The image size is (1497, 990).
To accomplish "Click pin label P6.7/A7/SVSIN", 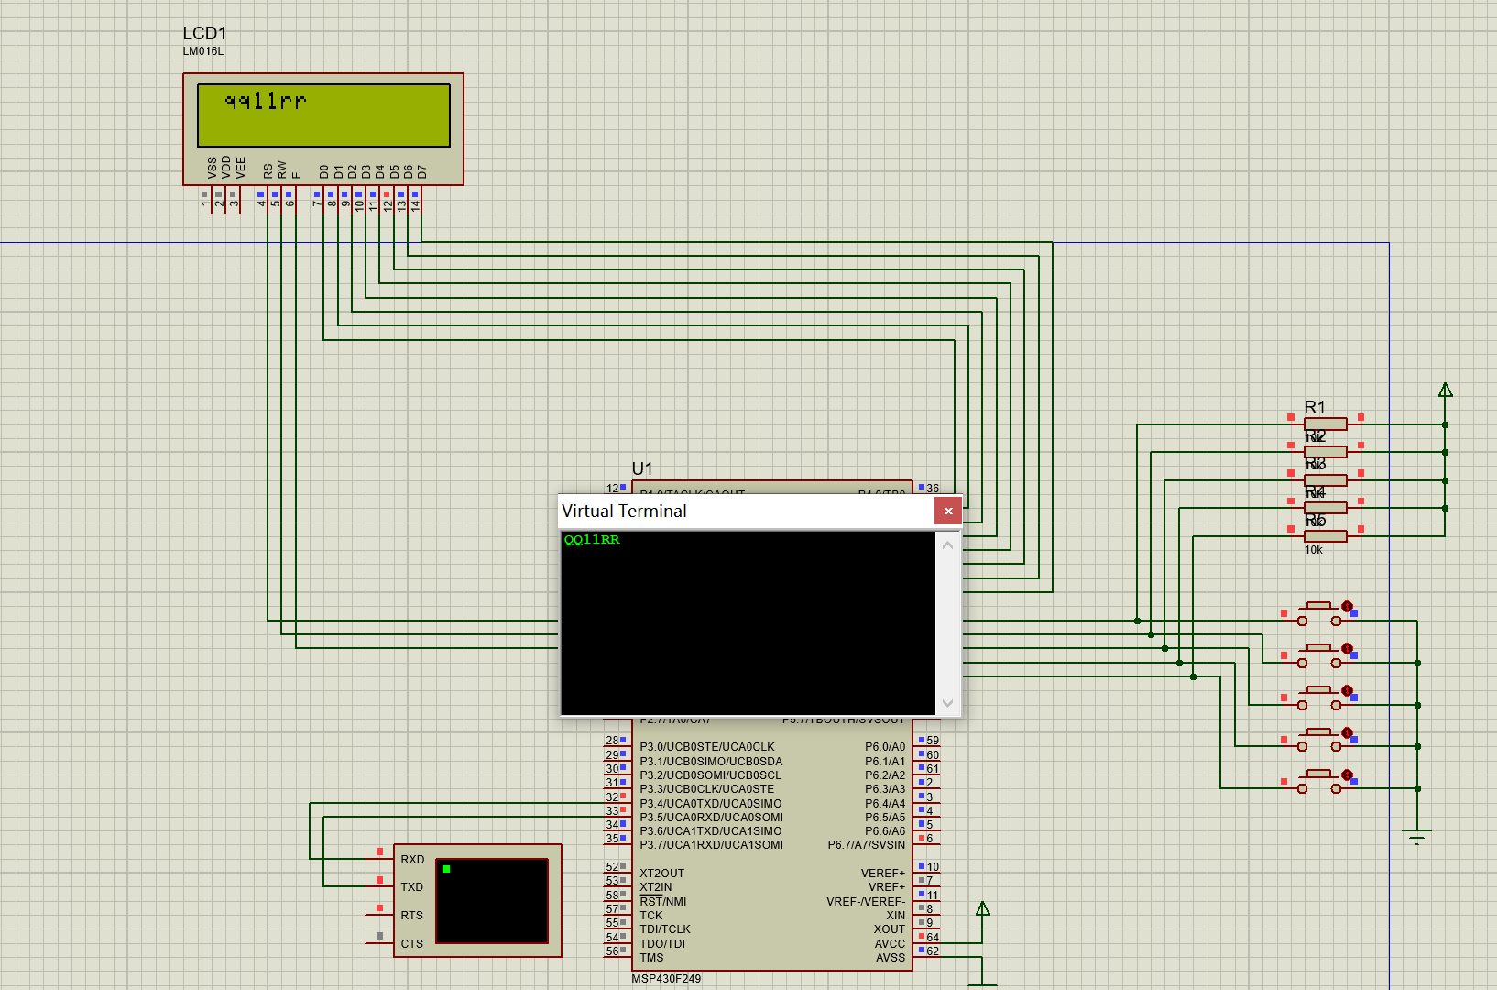I will point(867,845).
